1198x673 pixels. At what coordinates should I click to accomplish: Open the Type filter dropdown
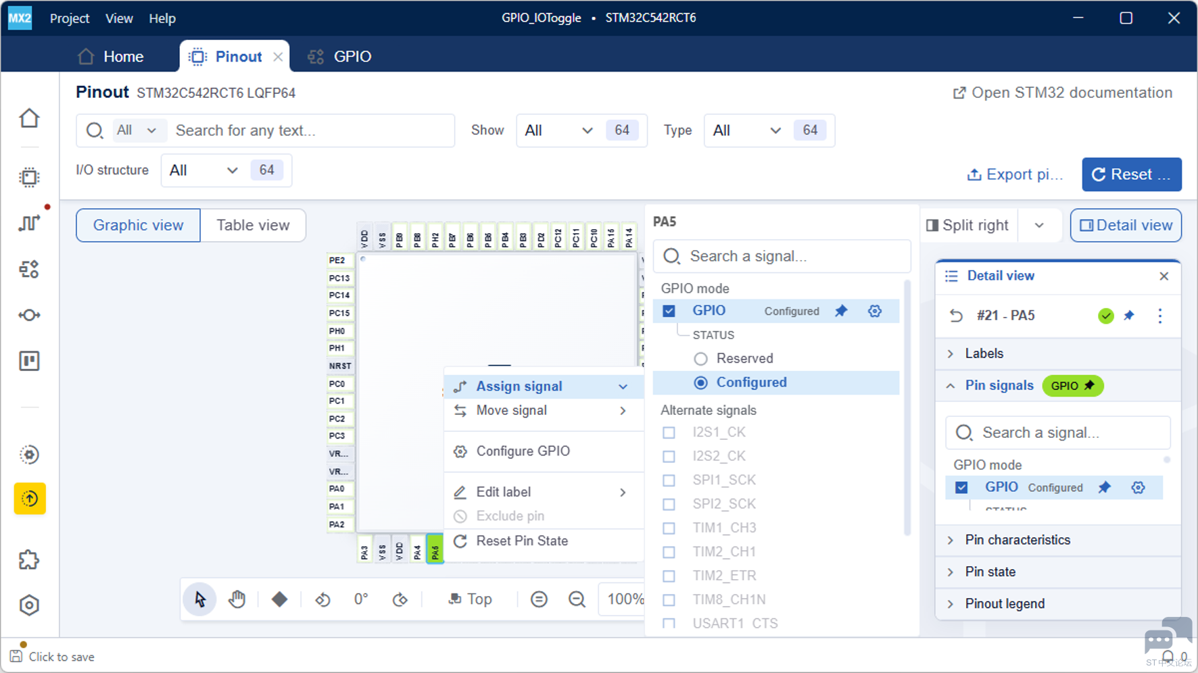769,130
